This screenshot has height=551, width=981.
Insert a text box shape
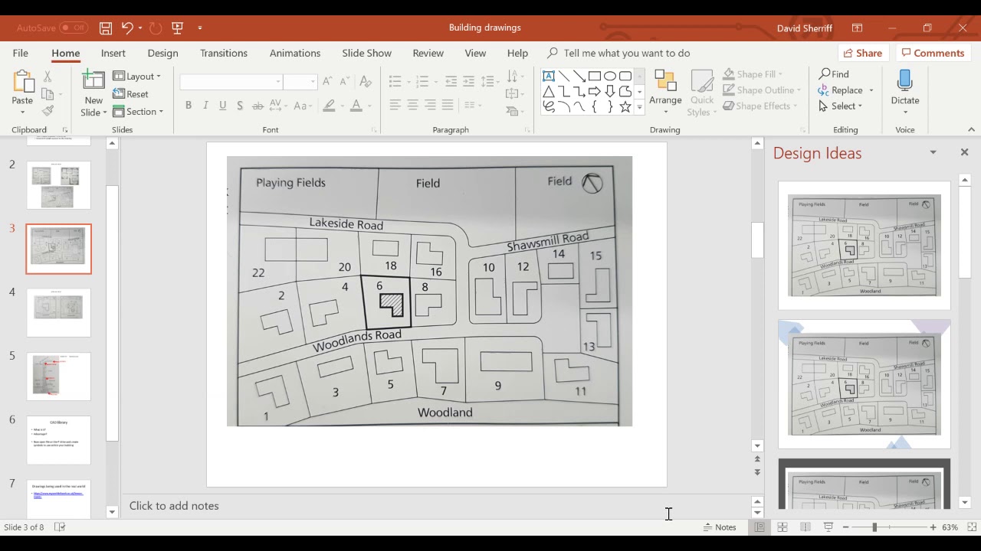549,76
